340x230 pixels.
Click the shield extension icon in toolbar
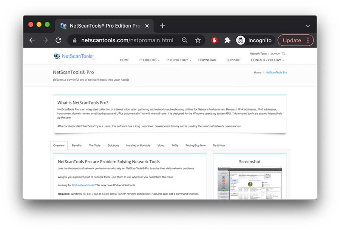tap(214, 40)
